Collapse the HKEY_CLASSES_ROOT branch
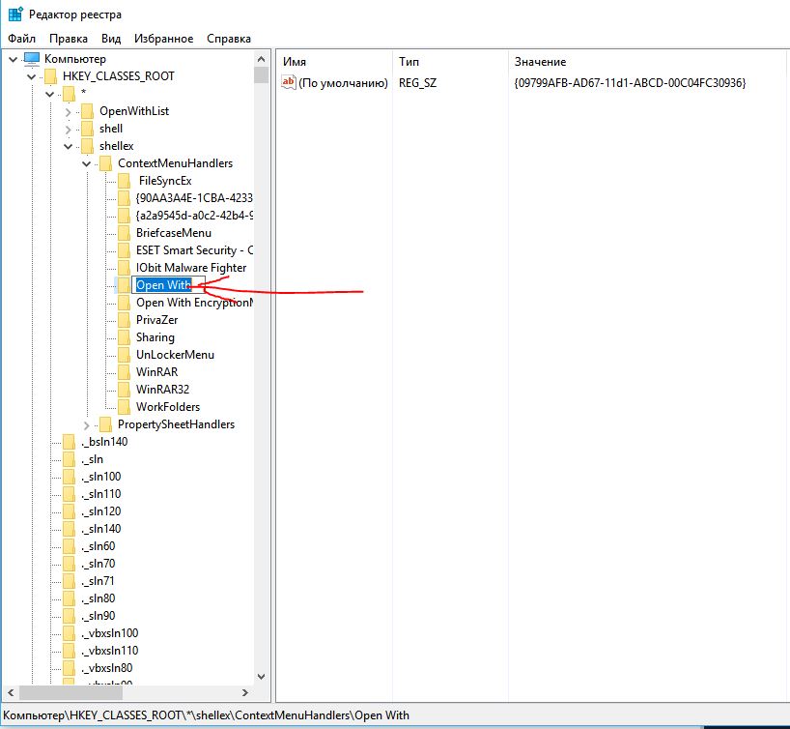Screen dimensions: 790x729 [31, 76]
